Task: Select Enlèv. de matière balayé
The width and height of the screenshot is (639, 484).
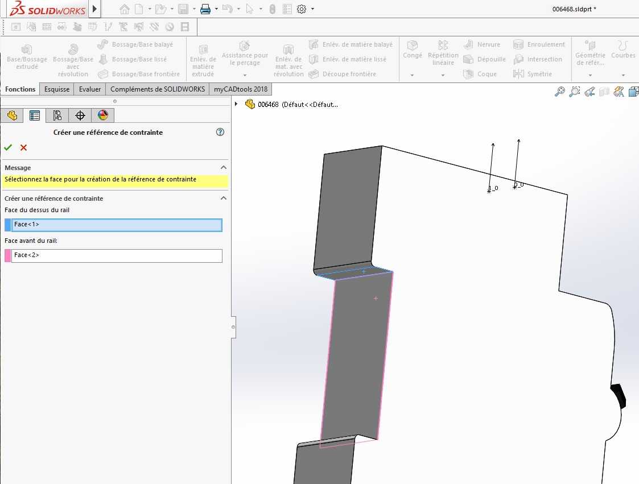Action: (351, 44)
